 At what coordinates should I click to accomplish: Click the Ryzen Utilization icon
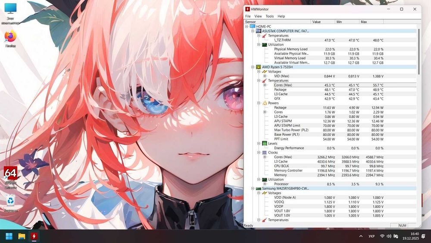[265, 180]
